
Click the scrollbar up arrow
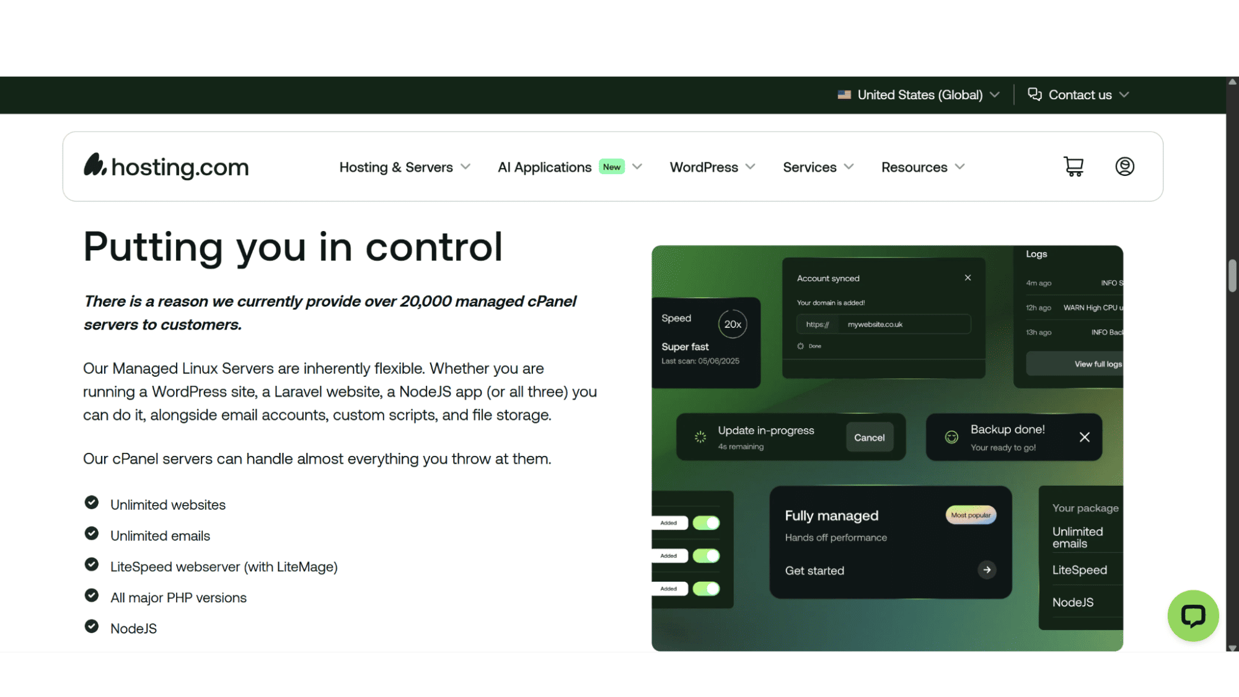pyautogui.click(x=1232, y=82)
